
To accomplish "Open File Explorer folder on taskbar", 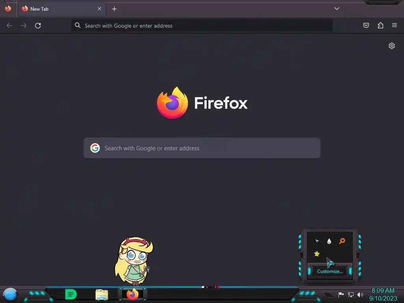I will [102, 294].
